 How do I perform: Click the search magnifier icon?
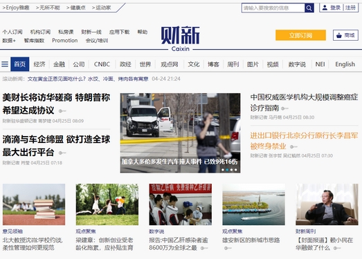tap(309, 8)
